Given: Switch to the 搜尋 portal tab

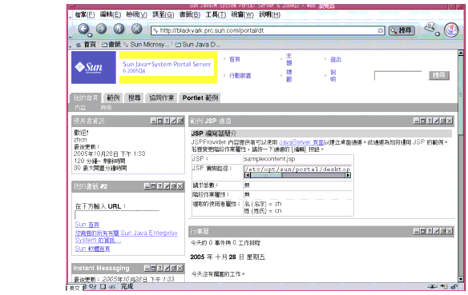Looking at the screenshot, I should pos(135,98).
